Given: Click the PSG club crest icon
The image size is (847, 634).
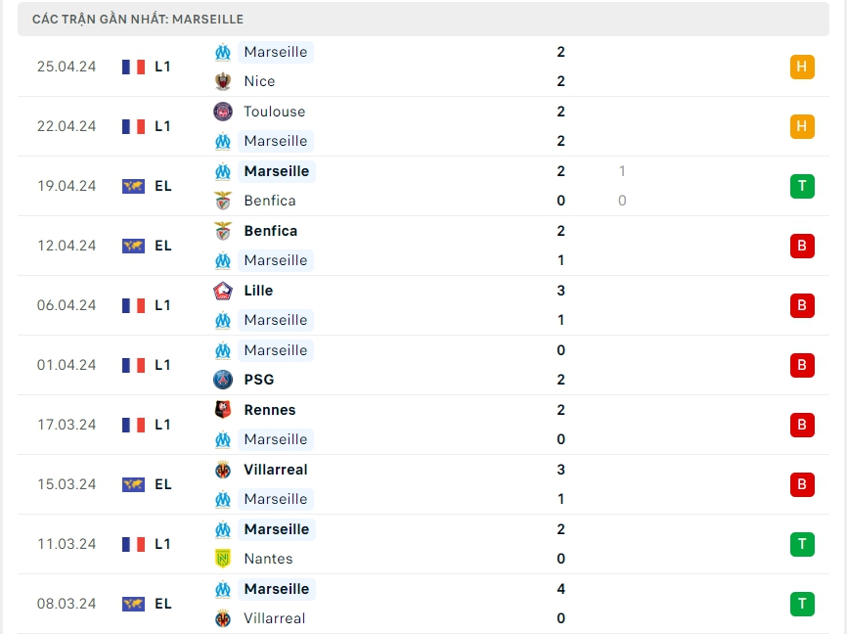Looking at the screenshot, I should [x=223, y=380].
